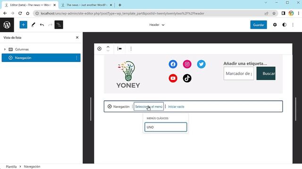Open Seleccionar el menú dropdown

[x=149, y=107]
